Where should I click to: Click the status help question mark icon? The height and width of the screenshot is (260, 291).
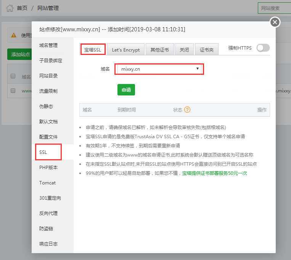pyautogui.click(x=187, y=110)
